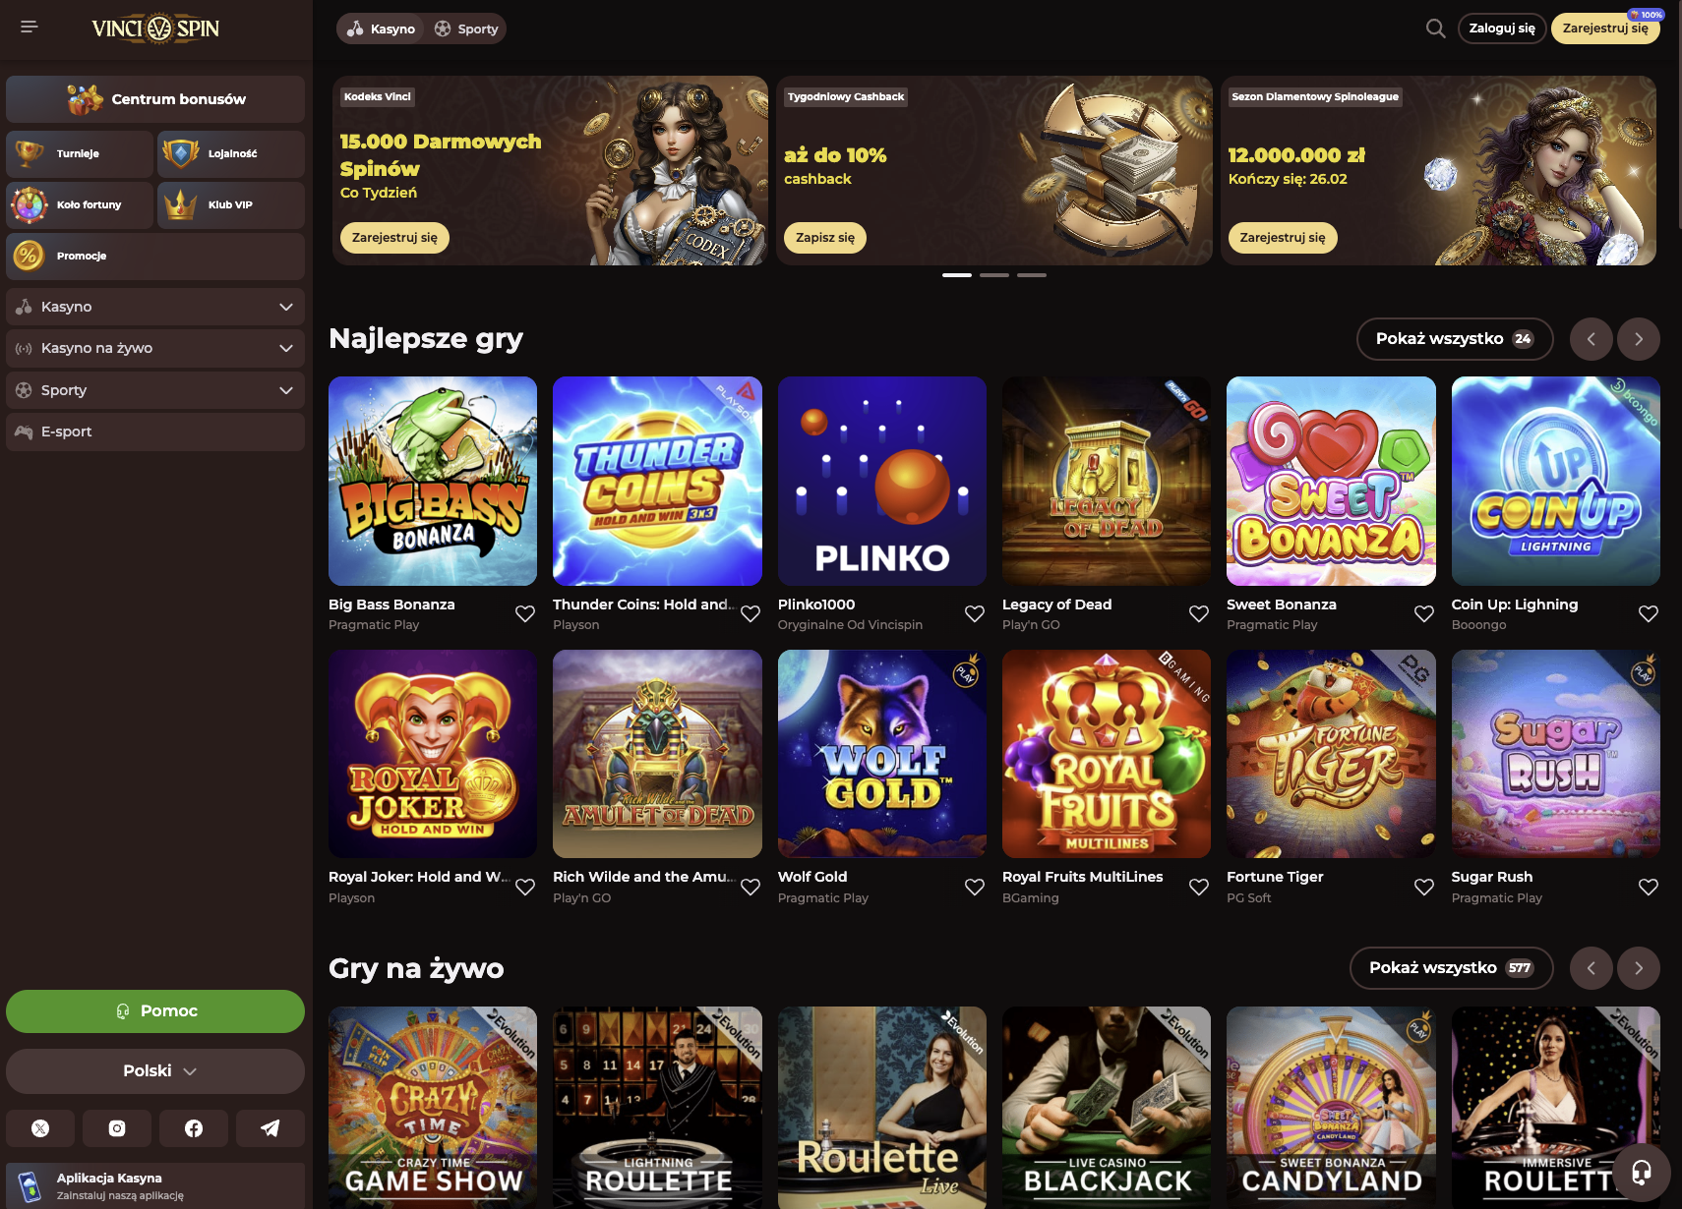Click the Zaloguj się button
The height and width of the screenshot is (1209, 1682).
(1502, 29)
